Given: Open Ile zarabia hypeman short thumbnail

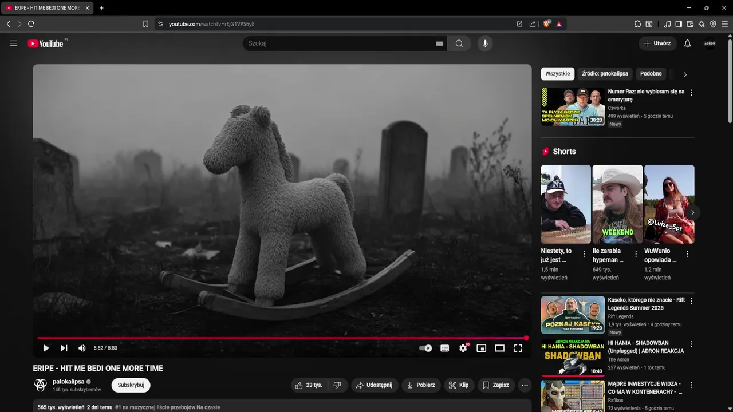Looking at the screenshot, I should (617, 204).
